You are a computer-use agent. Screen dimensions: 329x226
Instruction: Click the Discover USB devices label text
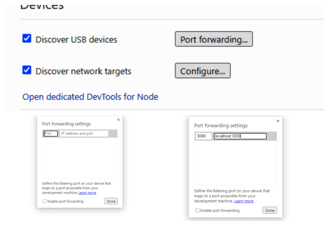point(76,40)
